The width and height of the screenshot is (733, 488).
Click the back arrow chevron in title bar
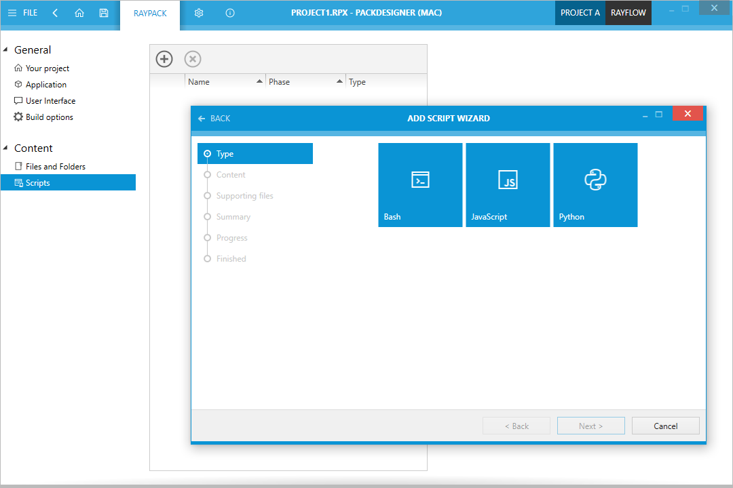click(55, 13)
